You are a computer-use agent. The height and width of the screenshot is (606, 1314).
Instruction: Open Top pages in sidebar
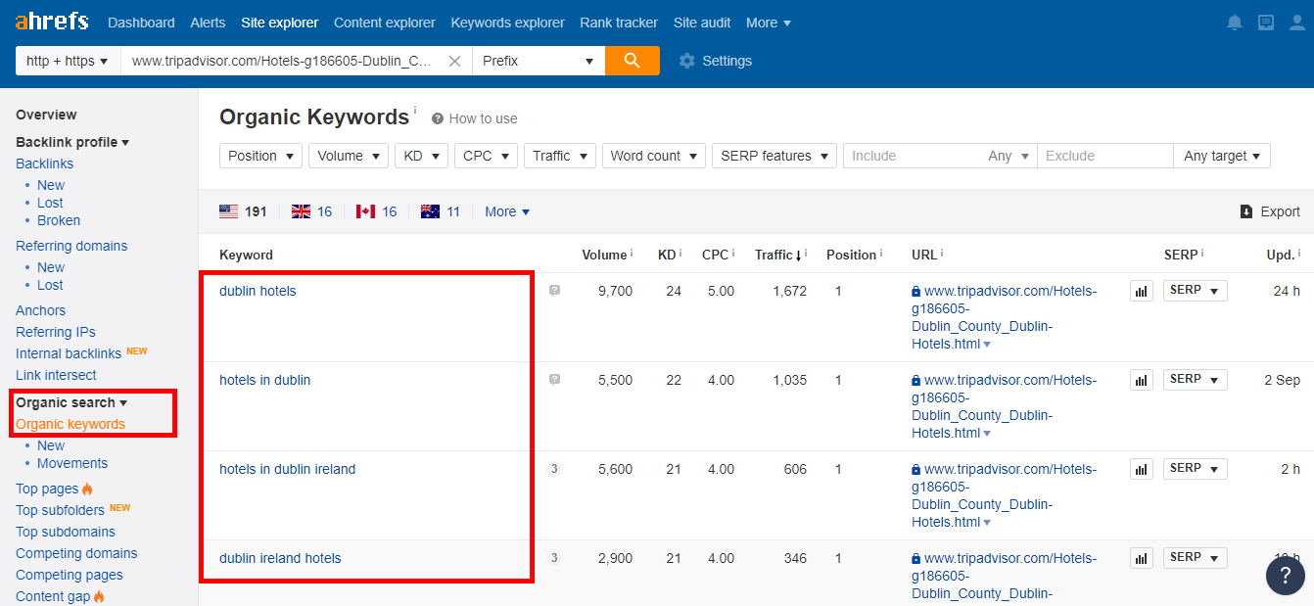(47, 489)
